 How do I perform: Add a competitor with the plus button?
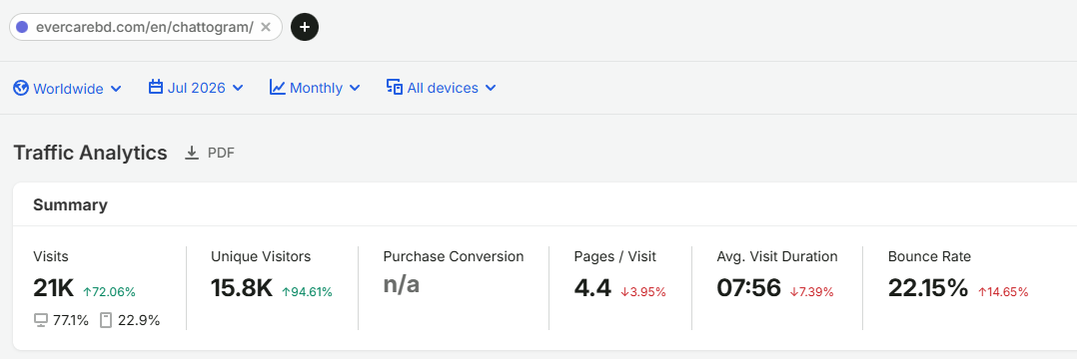(x=305, y=27)
